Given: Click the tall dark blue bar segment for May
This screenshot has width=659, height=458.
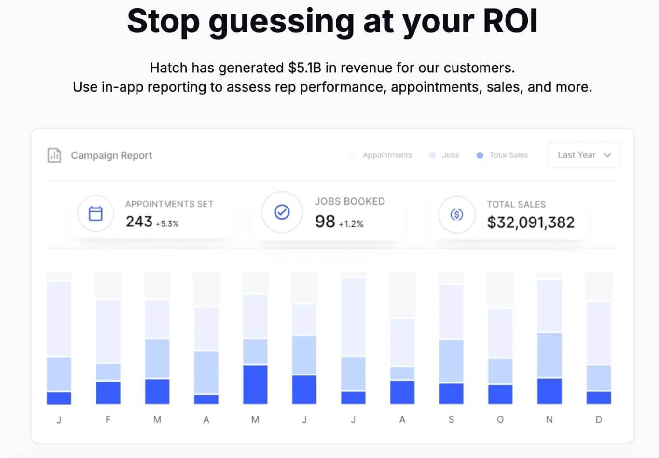Looking at the screenshot, I should (255, 385).
